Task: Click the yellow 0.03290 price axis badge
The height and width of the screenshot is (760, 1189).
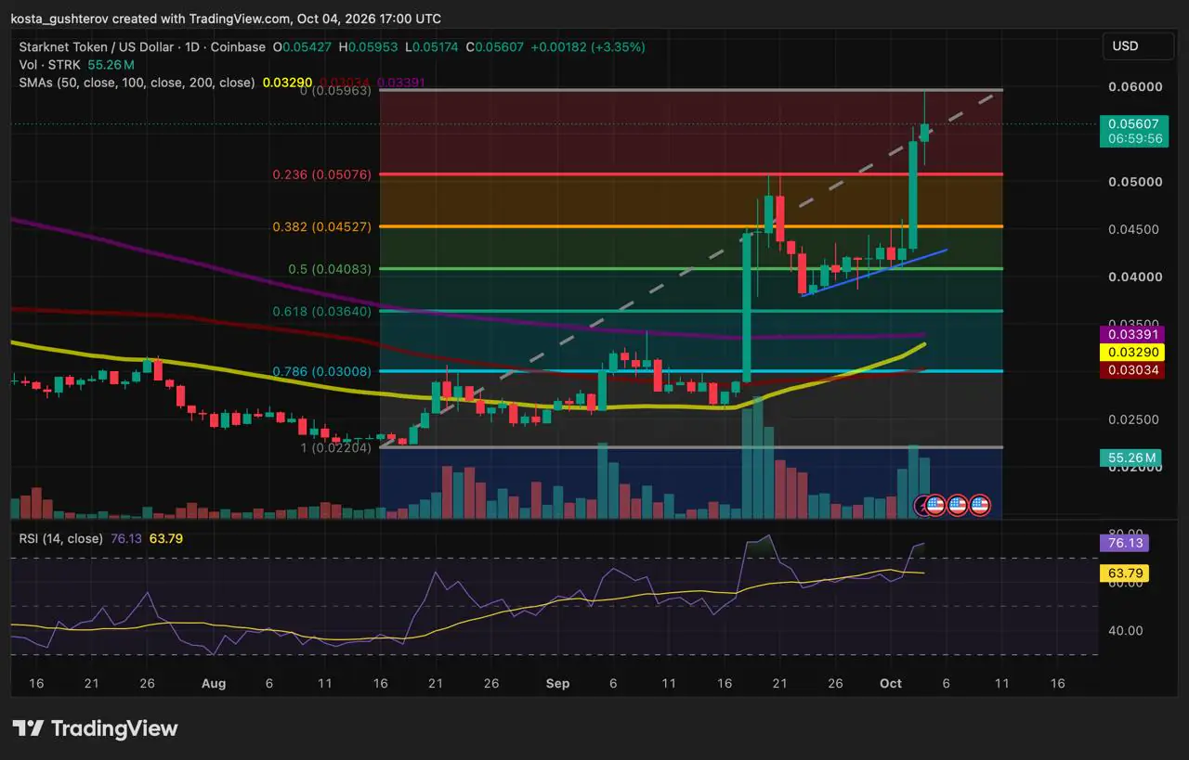Action: coord(1132,353)
